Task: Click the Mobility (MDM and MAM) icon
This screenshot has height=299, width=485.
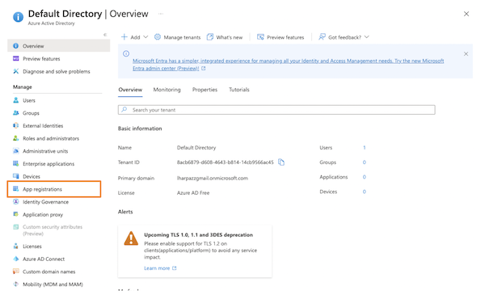Action: [x=16, y=284]
